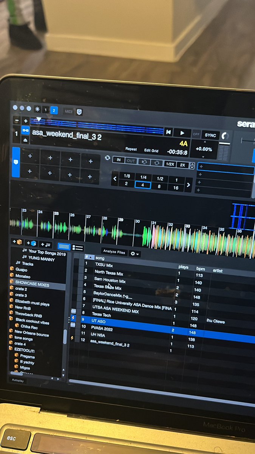Select the 1/8 beat auto loop

coord(127,176)
